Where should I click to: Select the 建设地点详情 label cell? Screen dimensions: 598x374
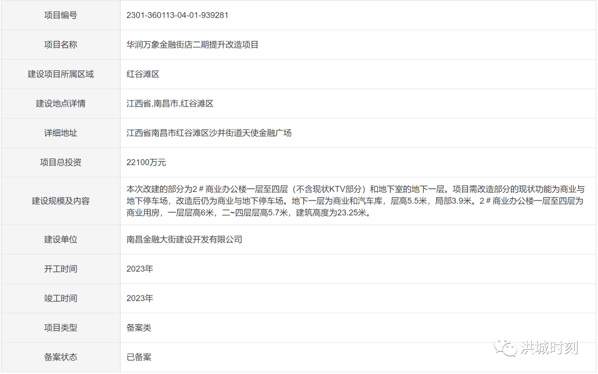point(60,103)
